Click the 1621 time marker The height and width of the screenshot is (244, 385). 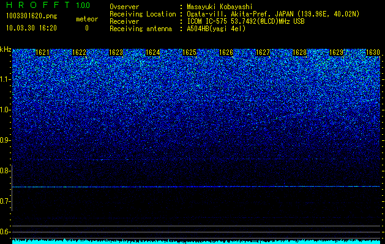coord(42,52)
